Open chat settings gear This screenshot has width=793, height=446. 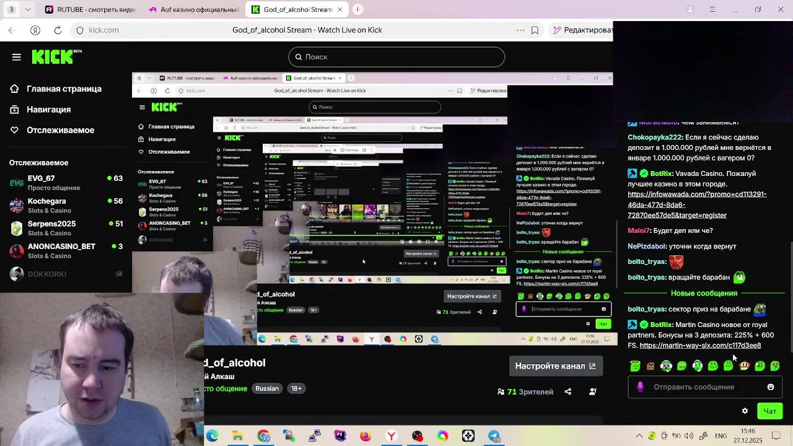click(745, 411)
